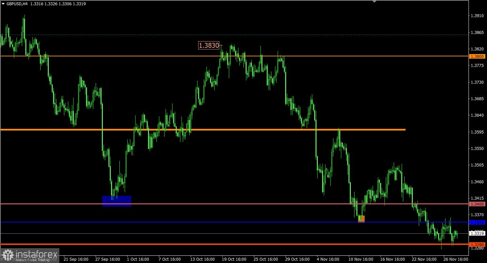Click the 27 Sep 16:00 time label
Screen dimensions: 487x263
pyautogui.click(x=107, y=259)
